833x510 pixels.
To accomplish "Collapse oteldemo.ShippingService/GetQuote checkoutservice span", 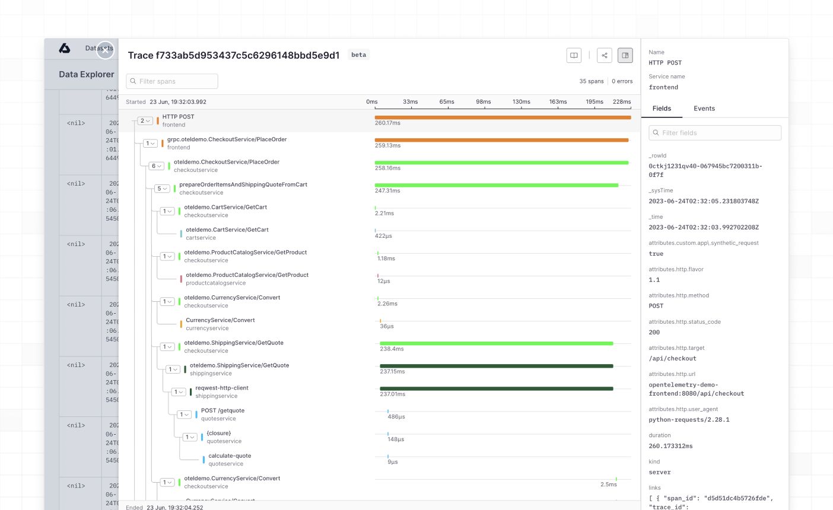I will pos(167,347).
